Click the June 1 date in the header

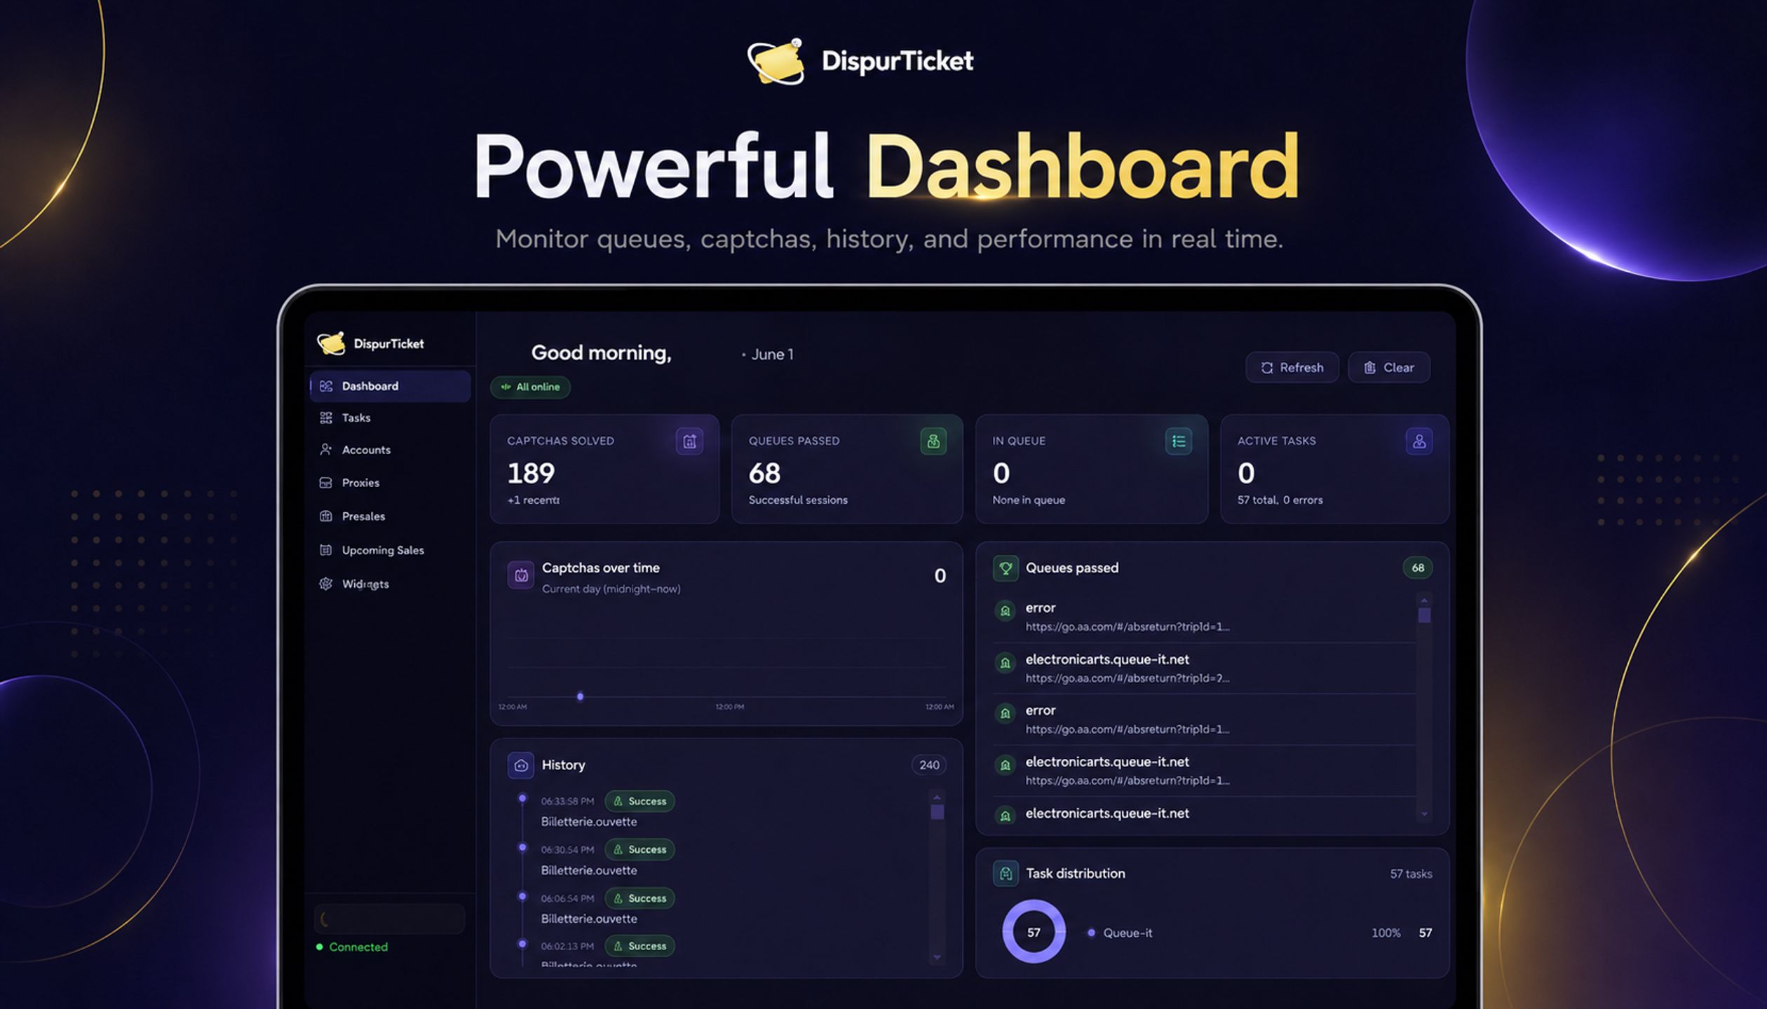pos(772,355)
